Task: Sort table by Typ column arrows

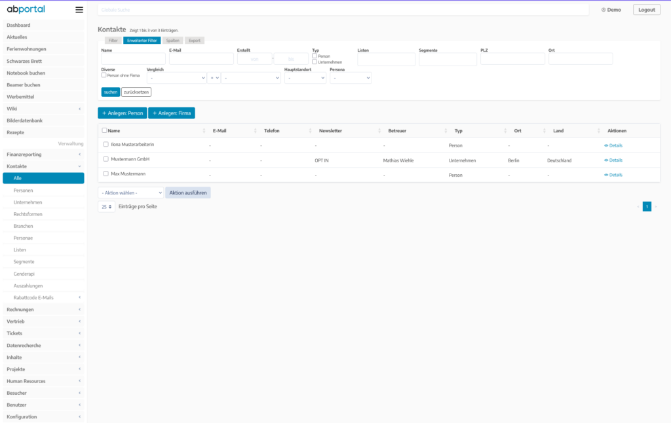Action: (503, 131)
